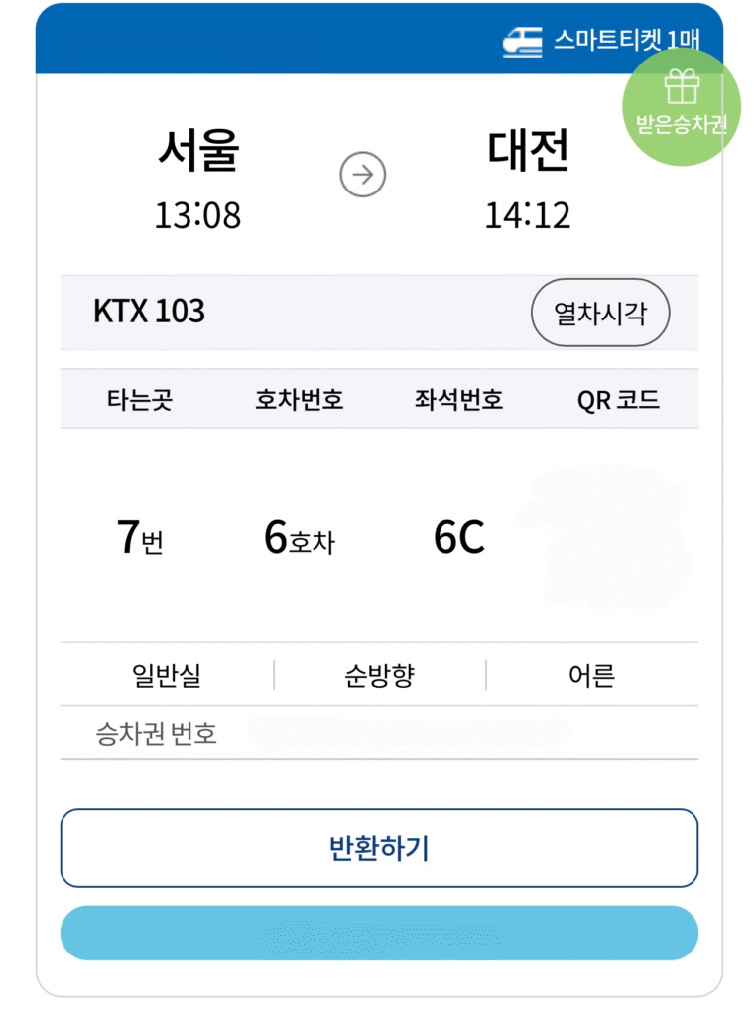Tap the 순방향 seat direction label
Screen dimensions: 756x1016
[379, 676]
